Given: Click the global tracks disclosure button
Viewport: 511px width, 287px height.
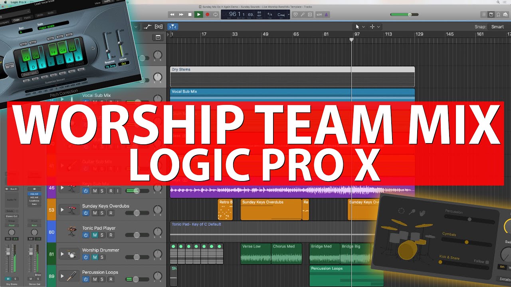Looking at the screenshot, I should [158, 37].
